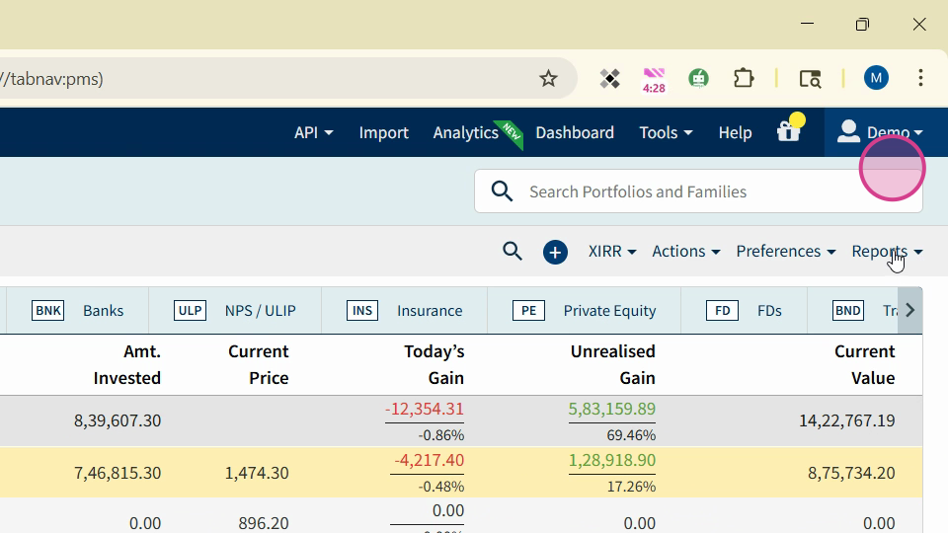This screenshot has width=948, height=533.
Task: Click the current price 1,474.30
Action: point(257,473)
